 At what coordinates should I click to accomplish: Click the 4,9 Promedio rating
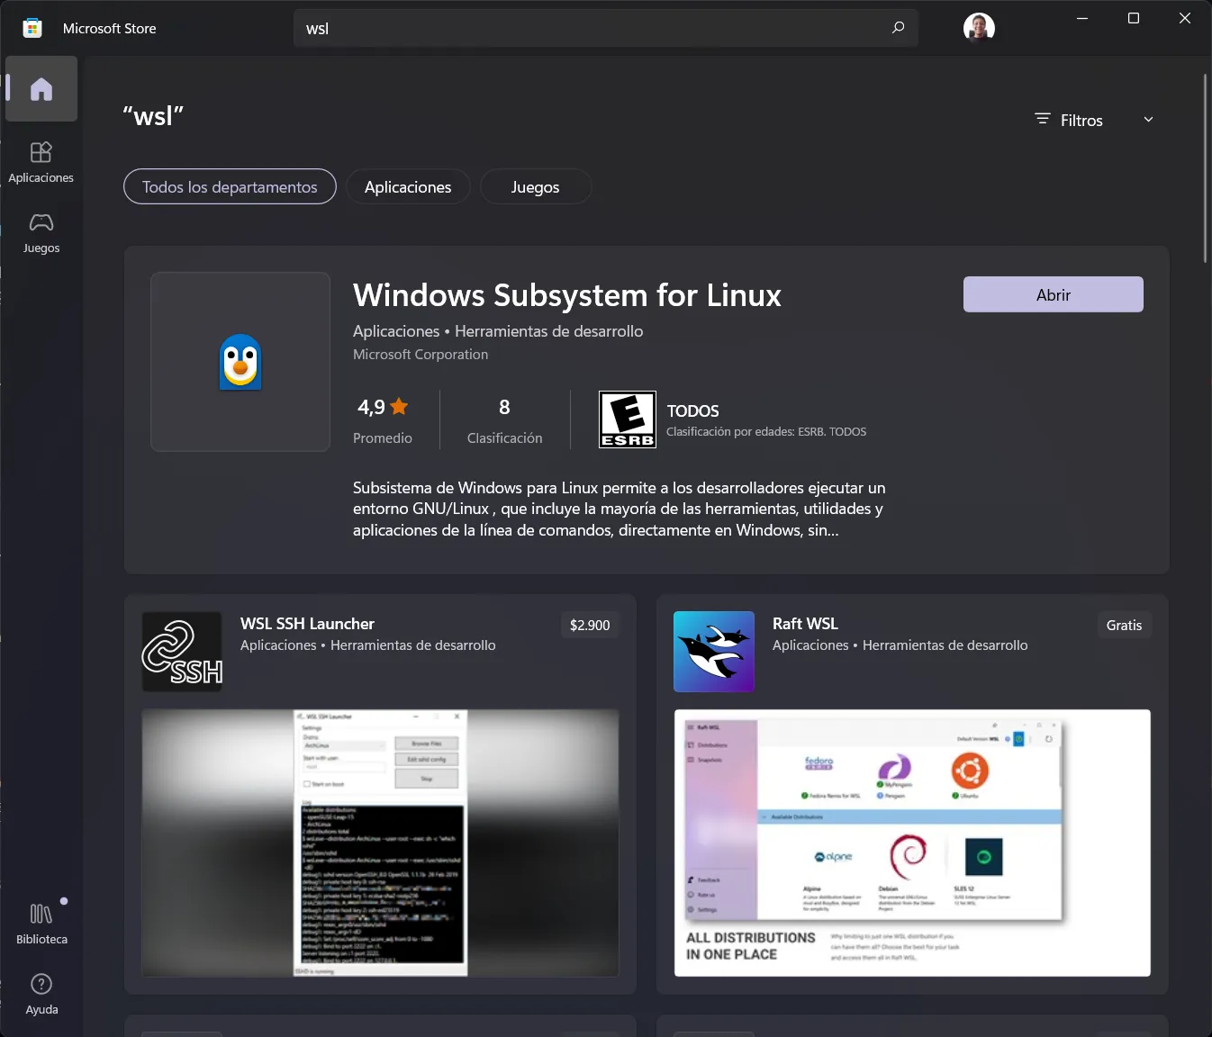click(383, 420)
